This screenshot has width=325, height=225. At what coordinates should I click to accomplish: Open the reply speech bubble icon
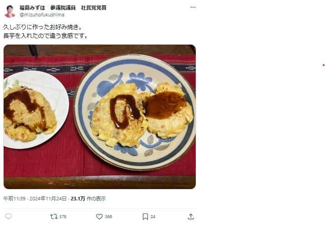(x=8, y=216)
